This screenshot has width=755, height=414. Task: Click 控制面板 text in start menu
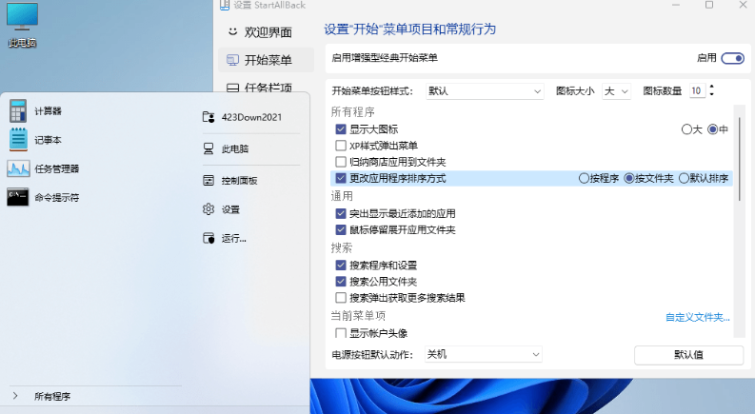pyautogui.click(x=239, y=181)
